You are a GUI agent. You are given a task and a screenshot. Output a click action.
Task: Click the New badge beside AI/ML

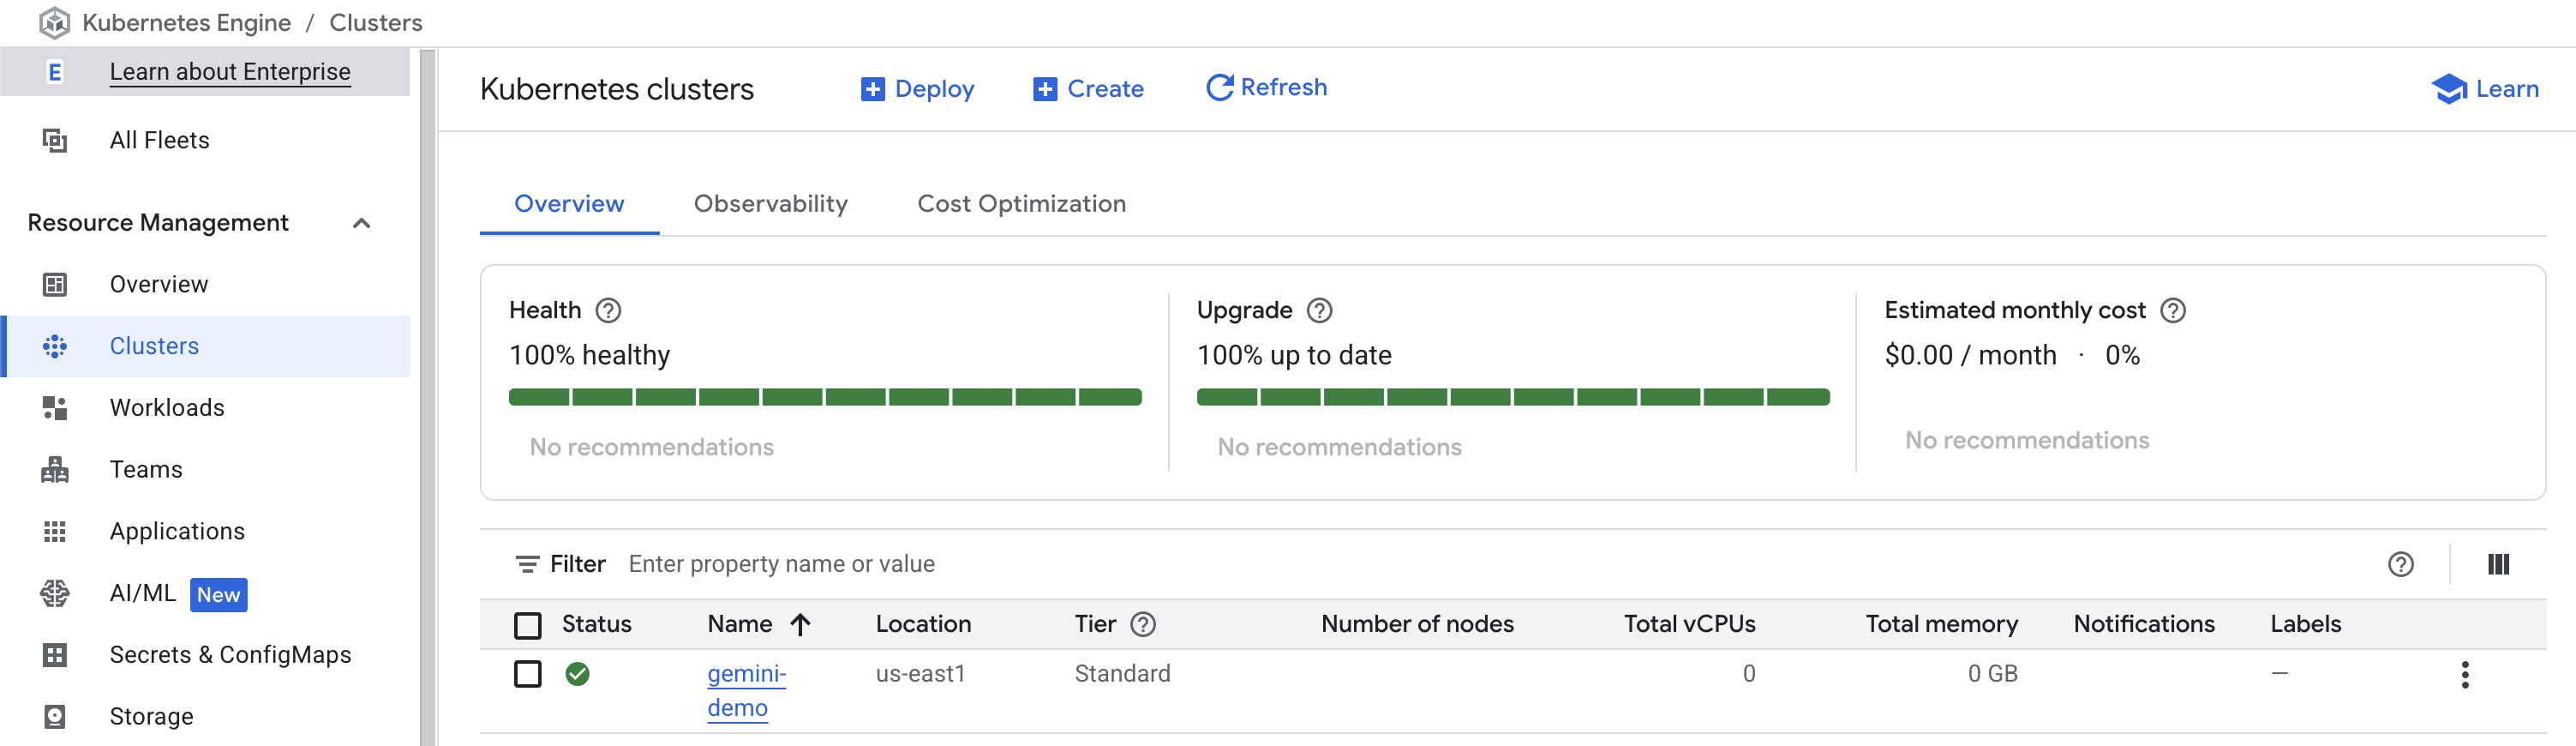click(218, 595)
